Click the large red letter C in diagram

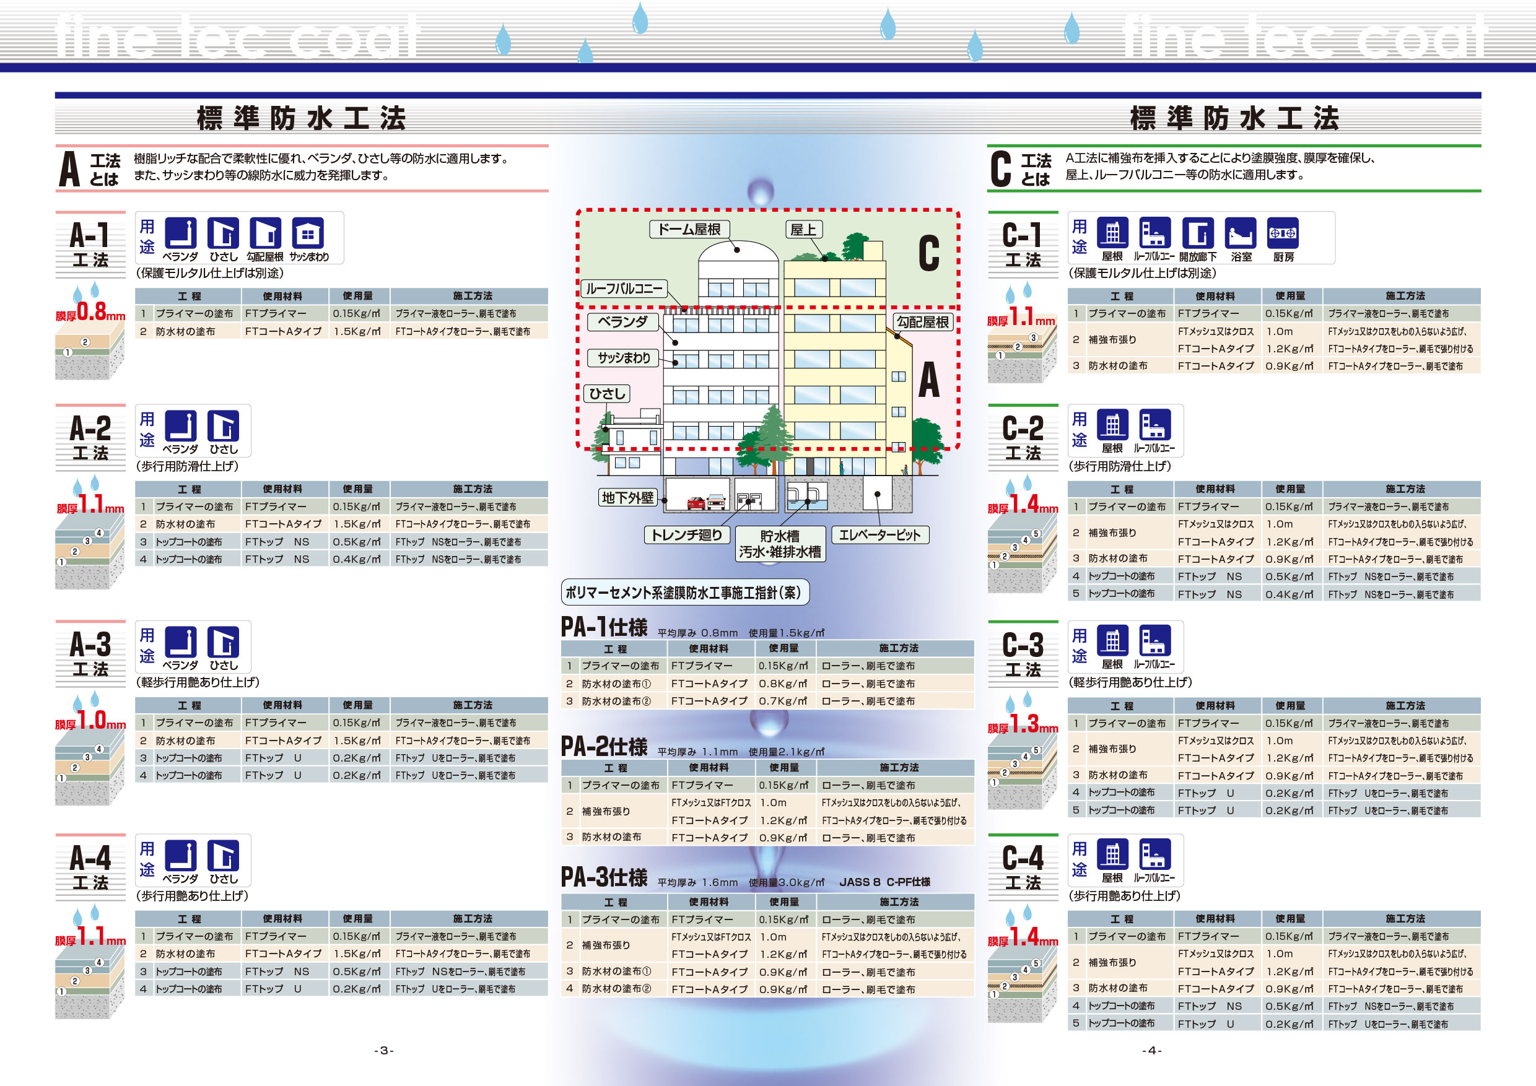928,253
